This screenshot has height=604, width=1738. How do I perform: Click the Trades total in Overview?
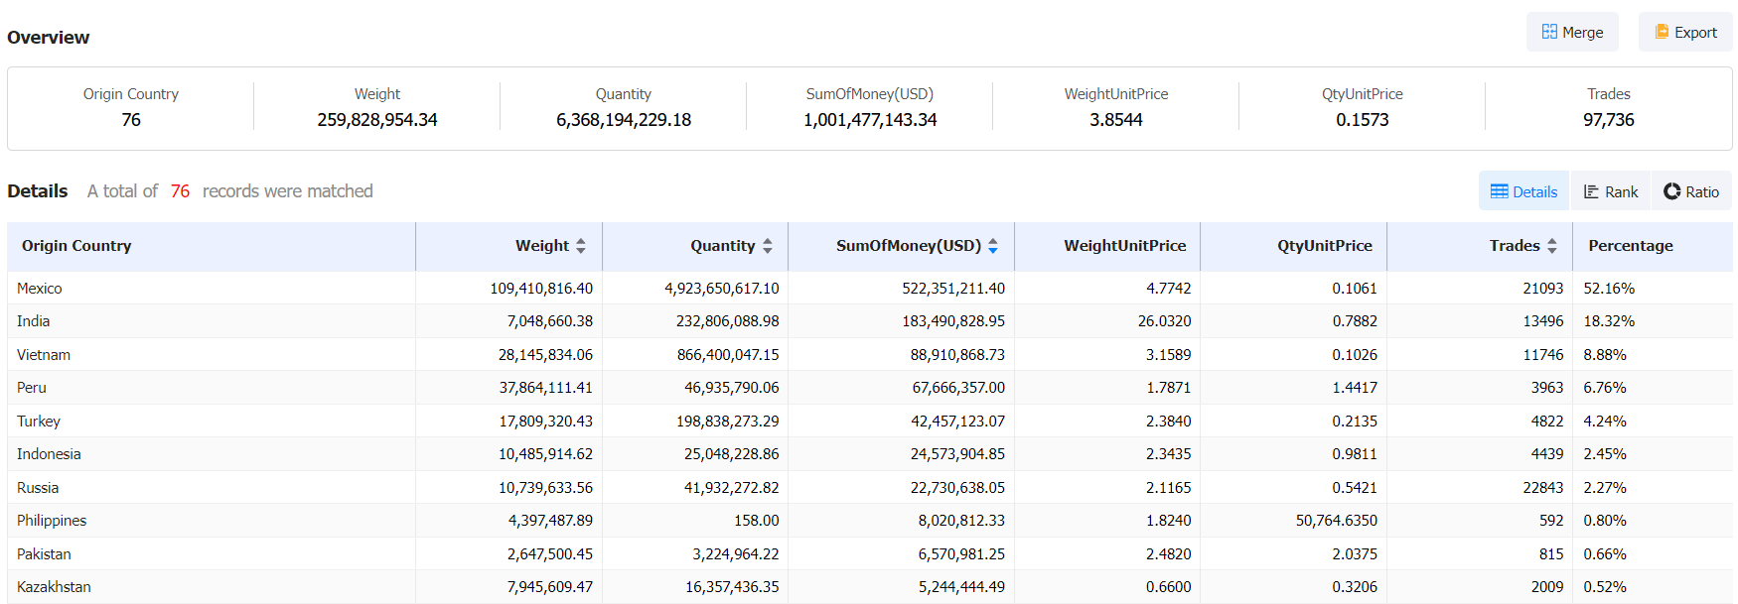click(x=1608, y=120)
